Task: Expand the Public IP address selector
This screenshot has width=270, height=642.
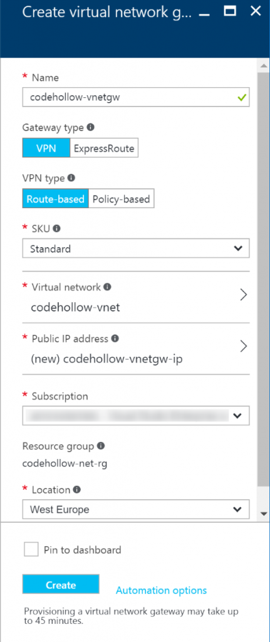Action: pos(136,349)
